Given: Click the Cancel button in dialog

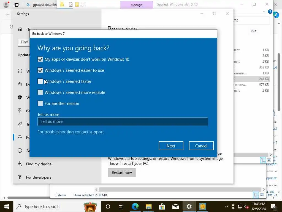Looking at the screenshot, I should click(201, 146).
